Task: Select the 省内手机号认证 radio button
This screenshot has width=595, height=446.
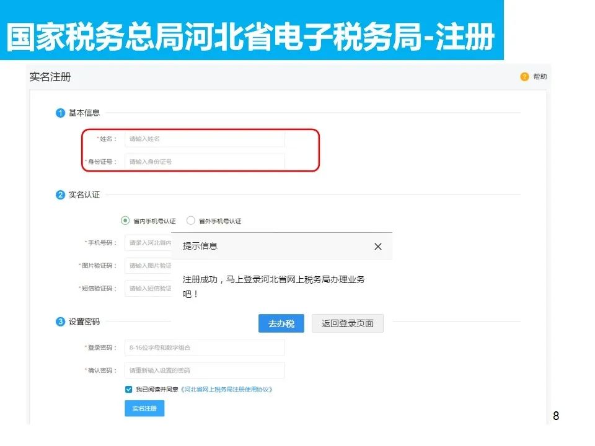Action: [x=125, y=221]
